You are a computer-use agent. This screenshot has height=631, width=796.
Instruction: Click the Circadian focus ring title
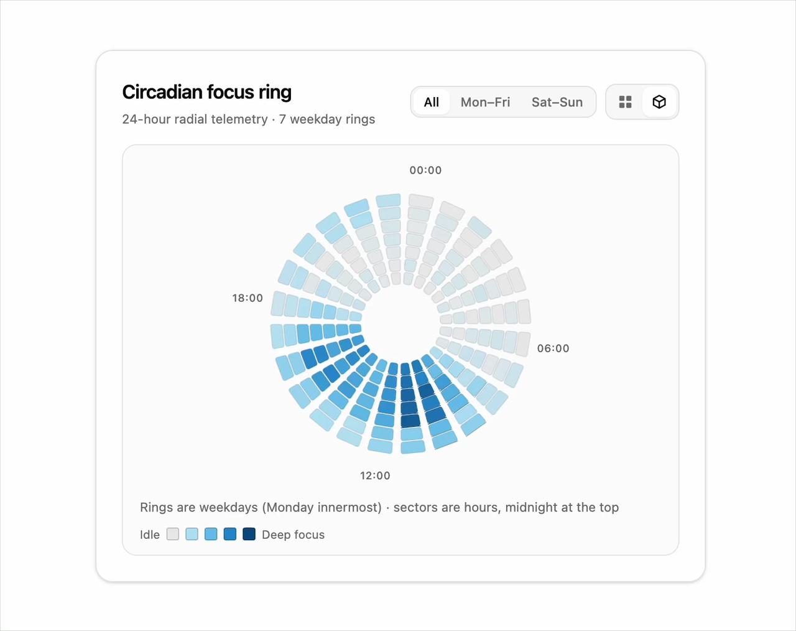tap(207, 92)
